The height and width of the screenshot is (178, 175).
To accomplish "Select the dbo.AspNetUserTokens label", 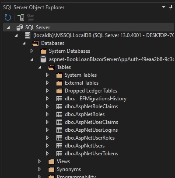I will pyautogui.click(x=91, y=154).
